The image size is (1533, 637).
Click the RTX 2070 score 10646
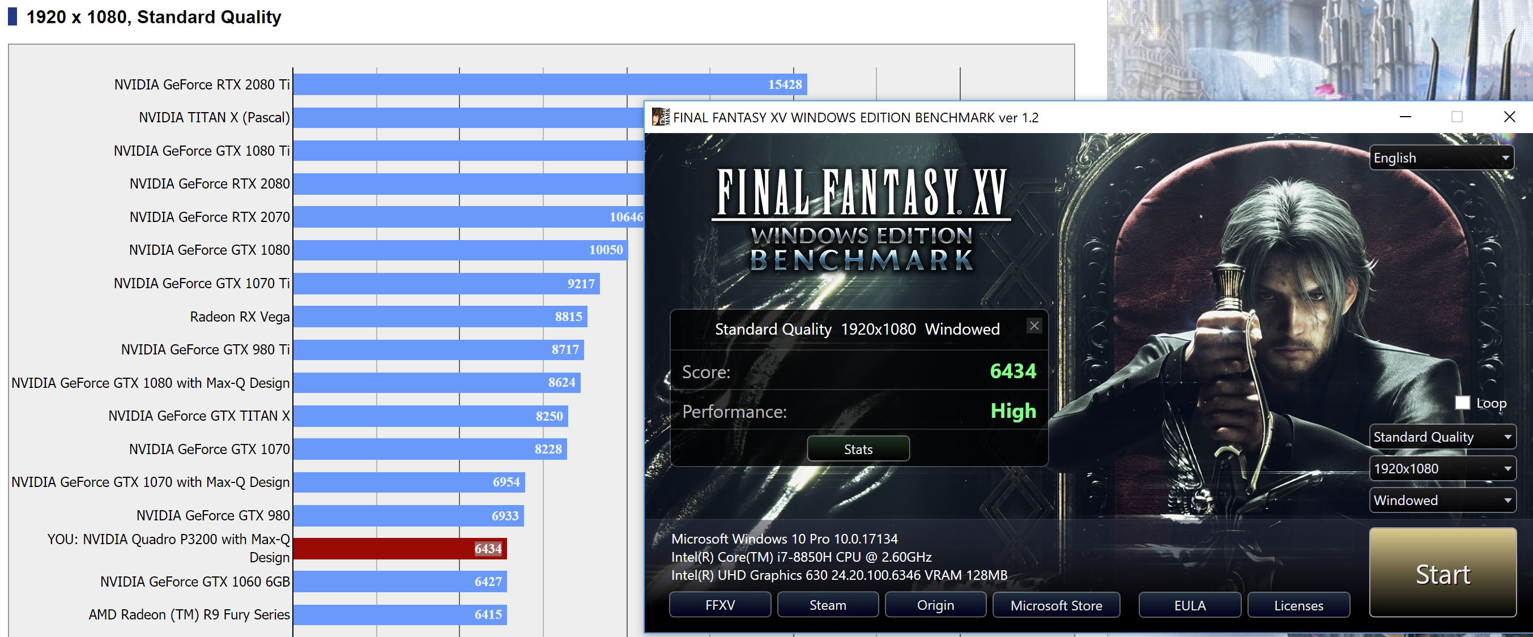(626, 217)
